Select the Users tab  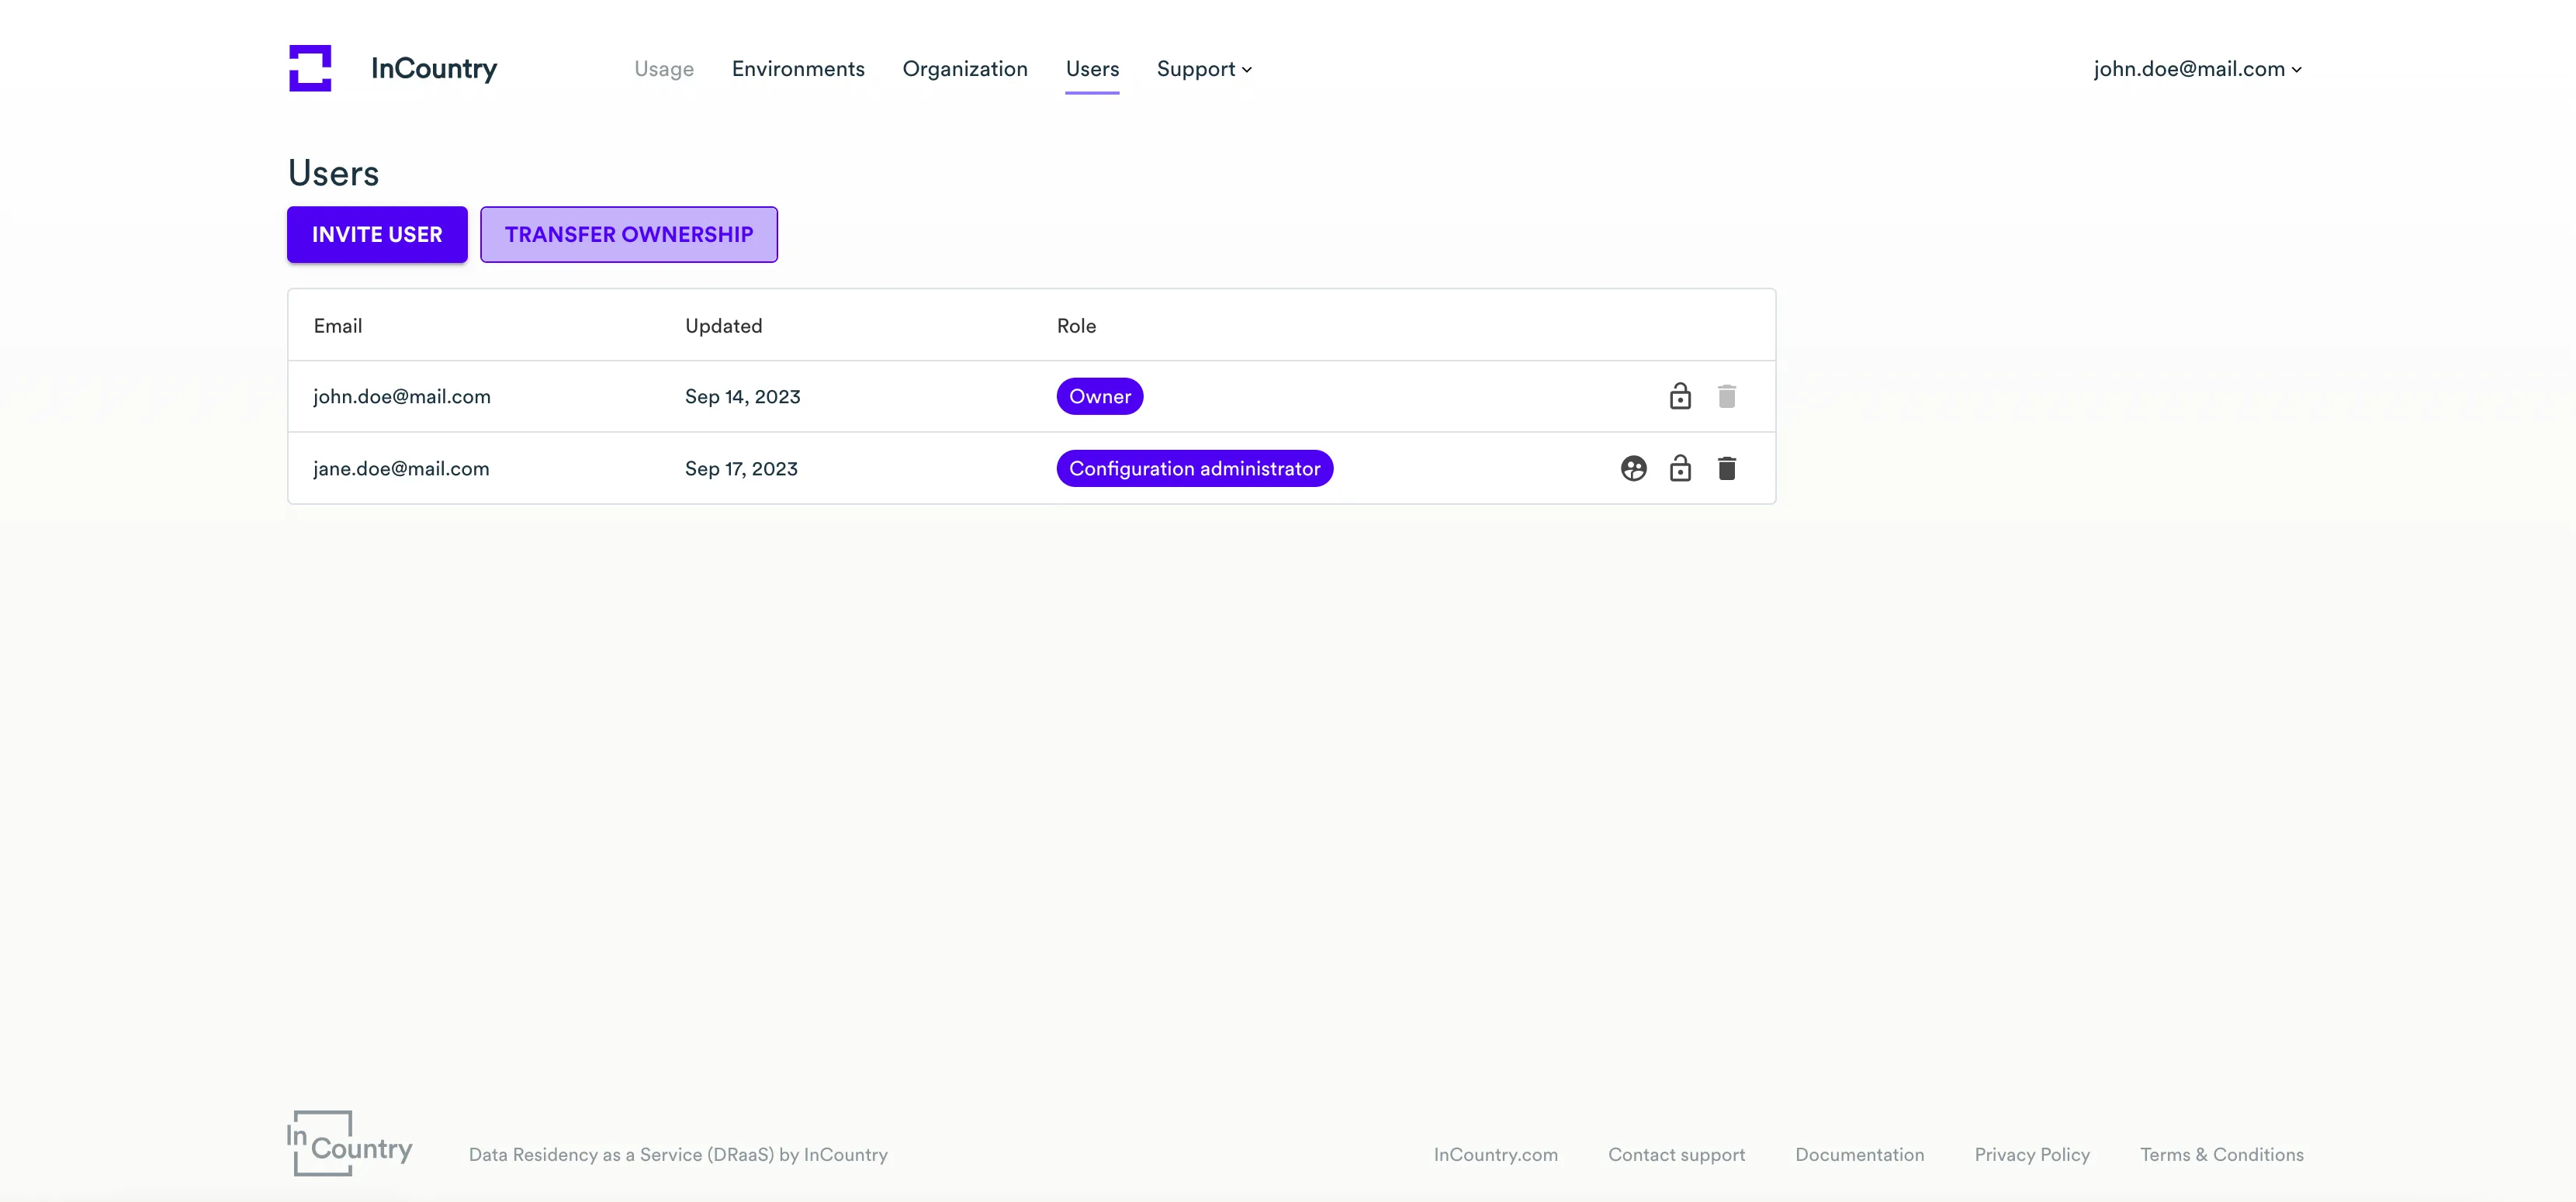point(1092,69)
